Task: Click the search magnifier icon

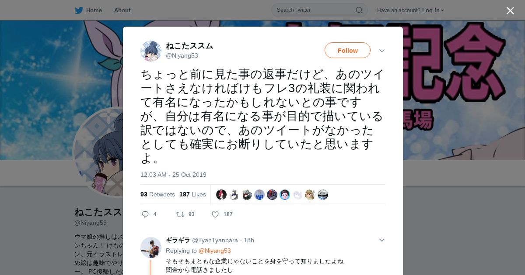Action: pyautogui.click(x=359, y=10)
